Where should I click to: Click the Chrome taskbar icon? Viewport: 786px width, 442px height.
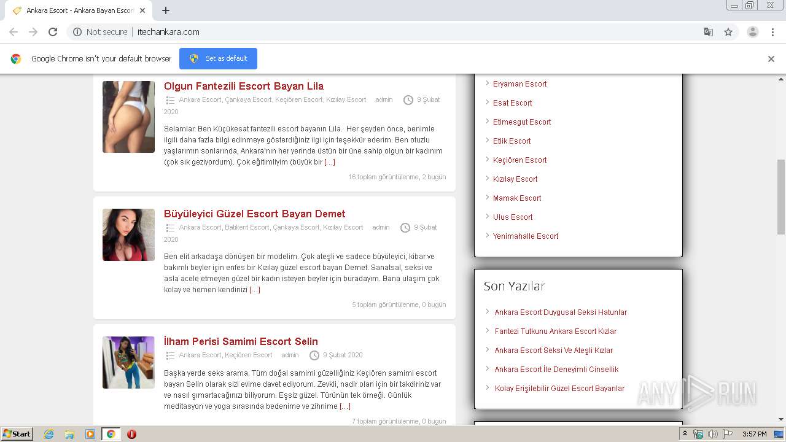pos(111,434)
